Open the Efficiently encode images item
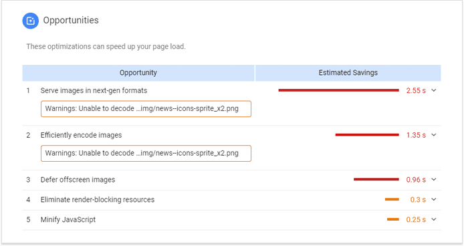 pyautogui.click(x=81, y=135)
